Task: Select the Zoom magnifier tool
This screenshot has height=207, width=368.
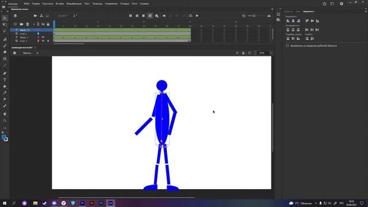Action: click(x=5, y=120)
